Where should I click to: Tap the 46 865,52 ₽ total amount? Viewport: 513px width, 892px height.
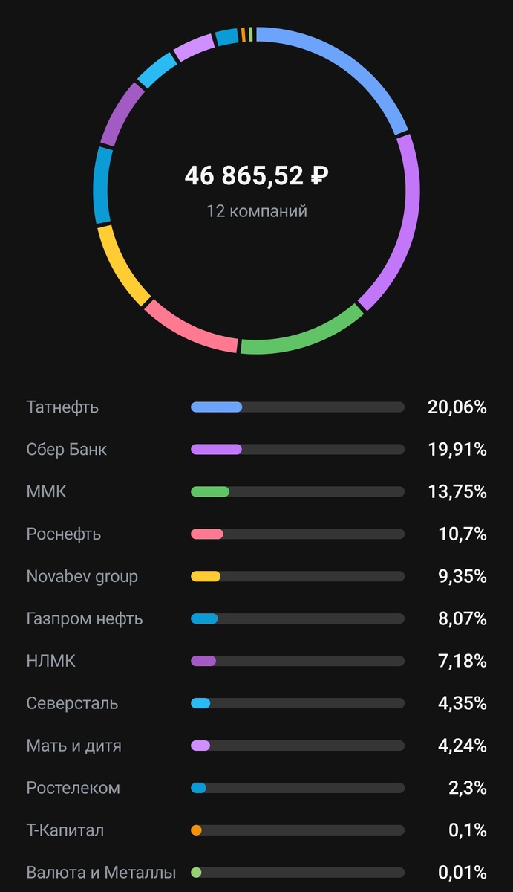pos(257,177)
